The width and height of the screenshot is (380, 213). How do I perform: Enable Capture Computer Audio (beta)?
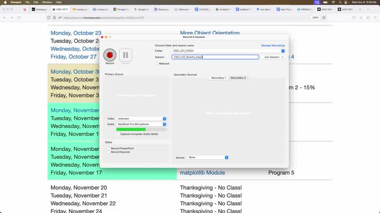(118, 134)
